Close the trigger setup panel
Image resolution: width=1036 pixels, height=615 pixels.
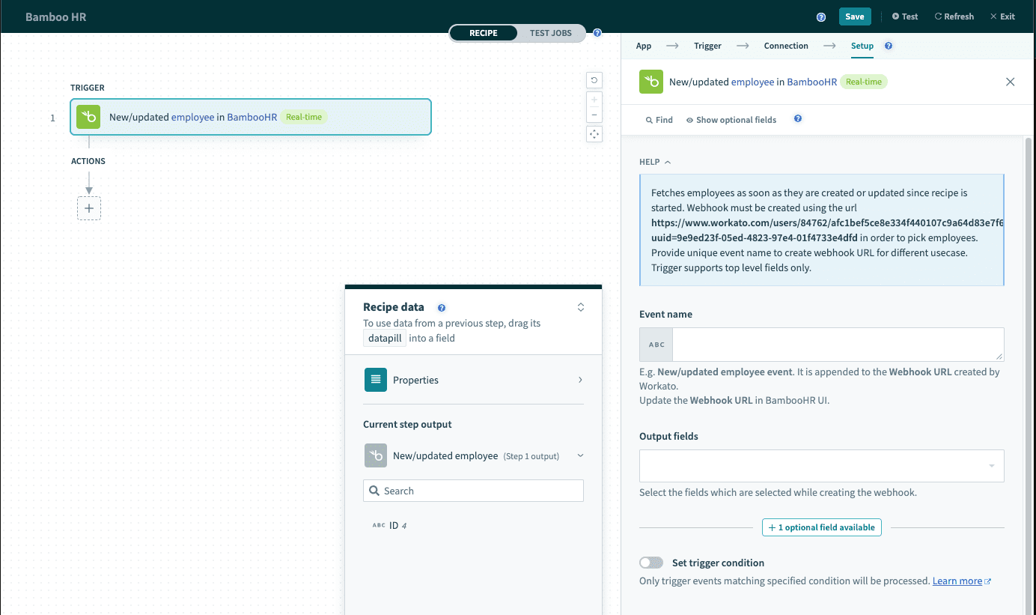1010,82
